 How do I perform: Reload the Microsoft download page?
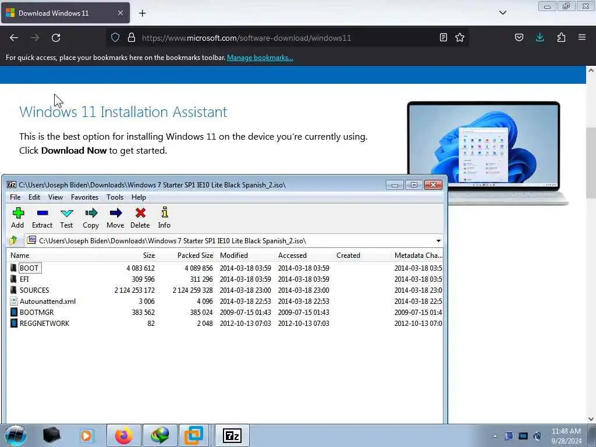pos(56,38)
